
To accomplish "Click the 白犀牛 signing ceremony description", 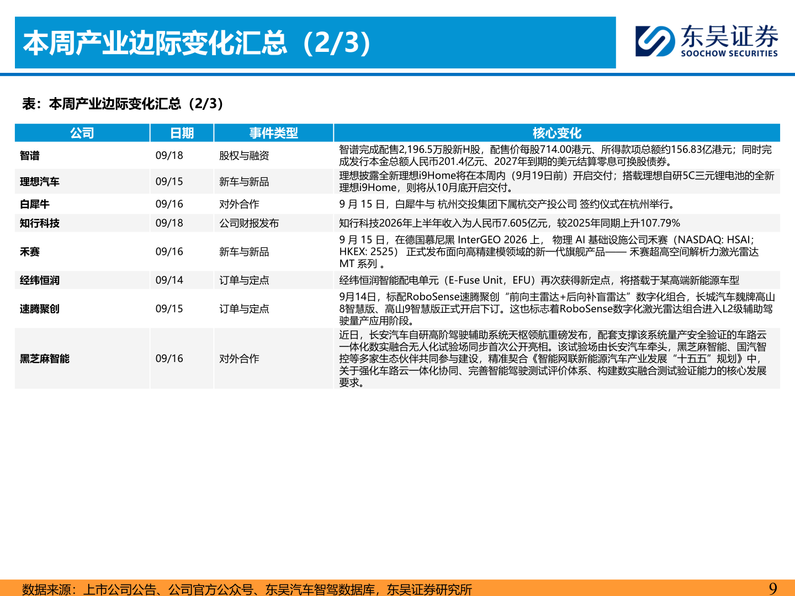I will 507,204.
